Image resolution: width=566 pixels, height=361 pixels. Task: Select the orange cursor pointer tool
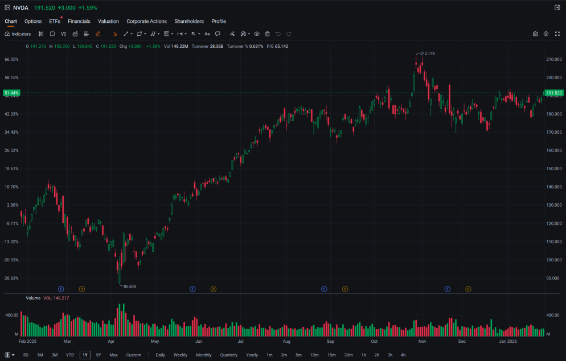coord(115,34)
